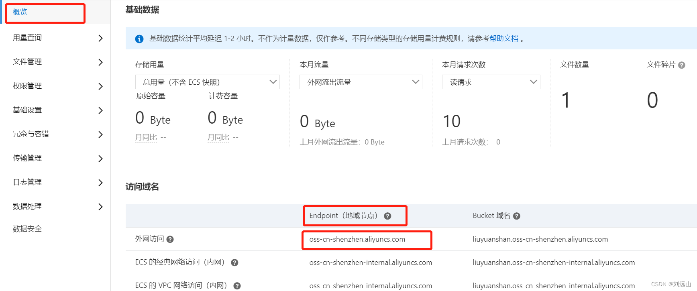Open the 冗余与容错 menu item

[31, 134]
